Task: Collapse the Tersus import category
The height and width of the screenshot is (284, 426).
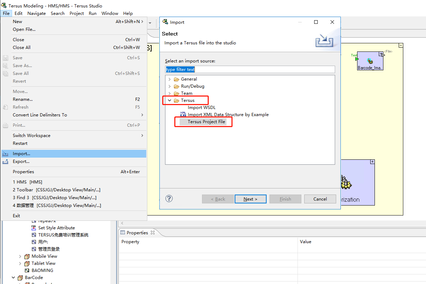Action: [x=169, y=100]
